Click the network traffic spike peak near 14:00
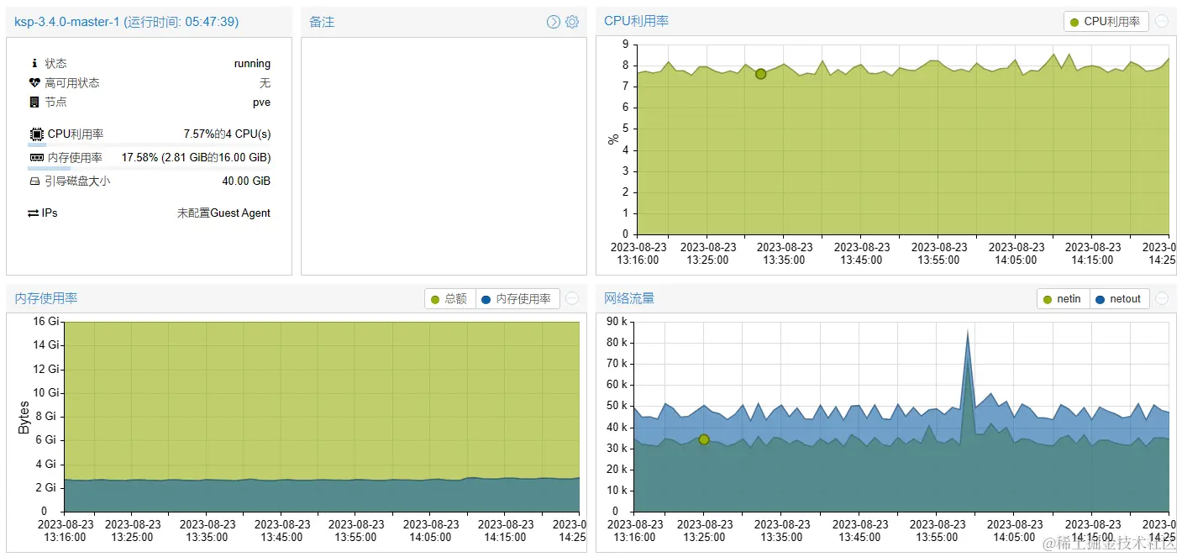 (968, 333)
